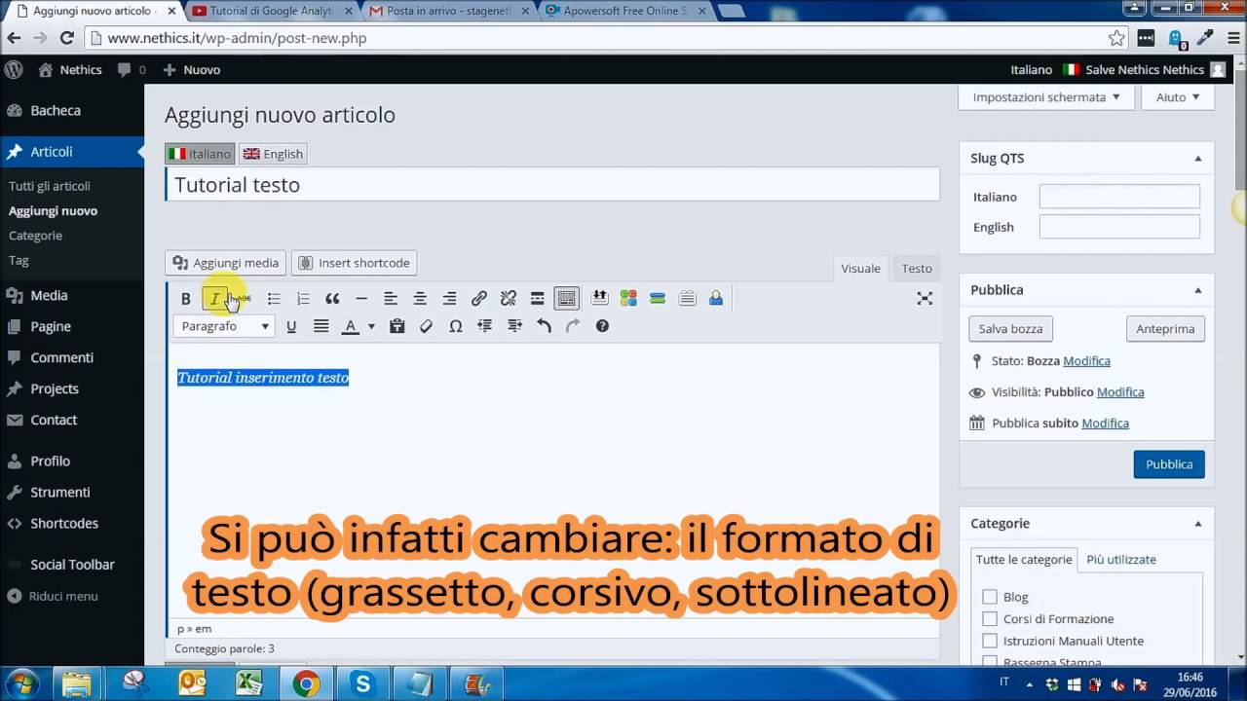Increase paragraph indent
This screenshot has width=1247, height=701.
pyautogui.click(x=514, y=326)
